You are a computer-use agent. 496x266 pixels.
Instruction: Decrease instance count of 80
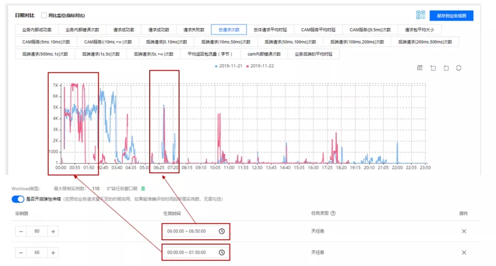[21, 231]
